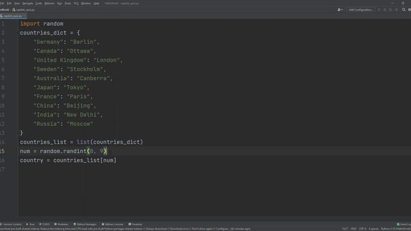Open the Navigate menu
Image resolution: width=411 pixels, height=231 pixels.
point(28,3)
